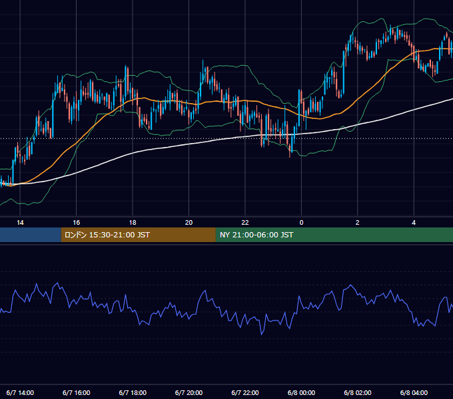Screen dimensions: 453x399
Task: Click the 6/7 14:00 time label
Action: [20, 392]
